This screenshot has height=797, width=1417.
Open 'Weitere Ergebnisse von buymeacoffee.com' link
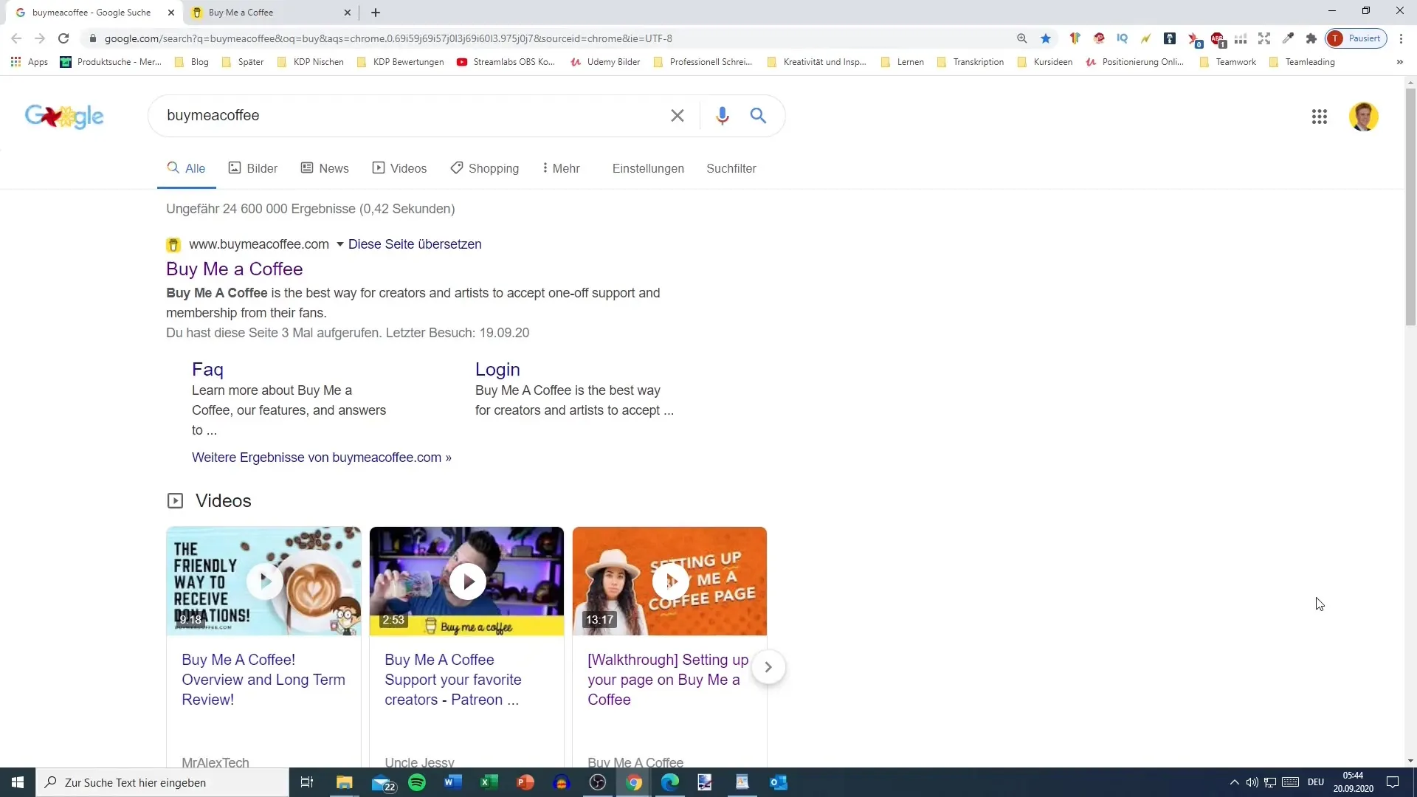click(322, 458)
